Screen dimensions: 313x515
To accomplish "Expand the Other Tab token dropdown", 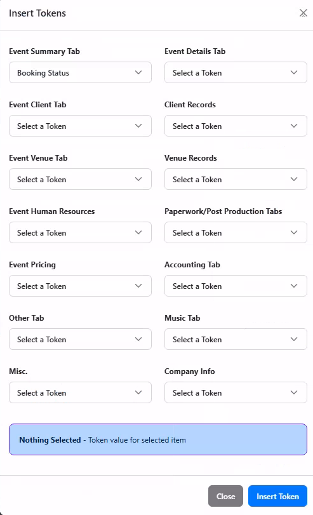I will pos(80,339).
